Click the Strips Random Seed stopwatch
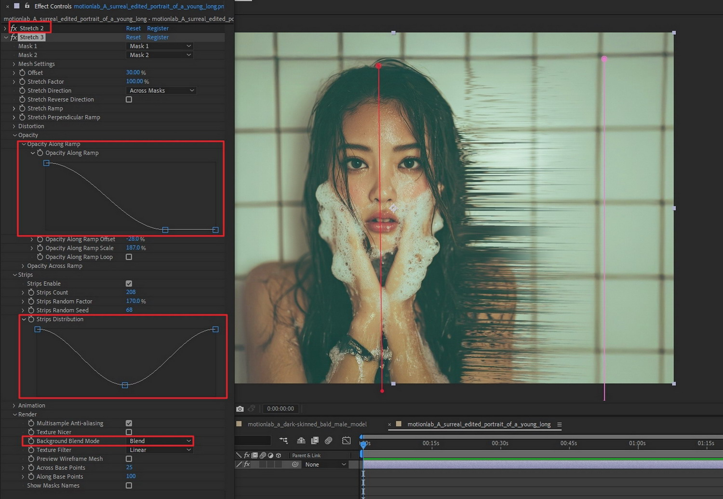723x499 pixels. click(31, 310)
